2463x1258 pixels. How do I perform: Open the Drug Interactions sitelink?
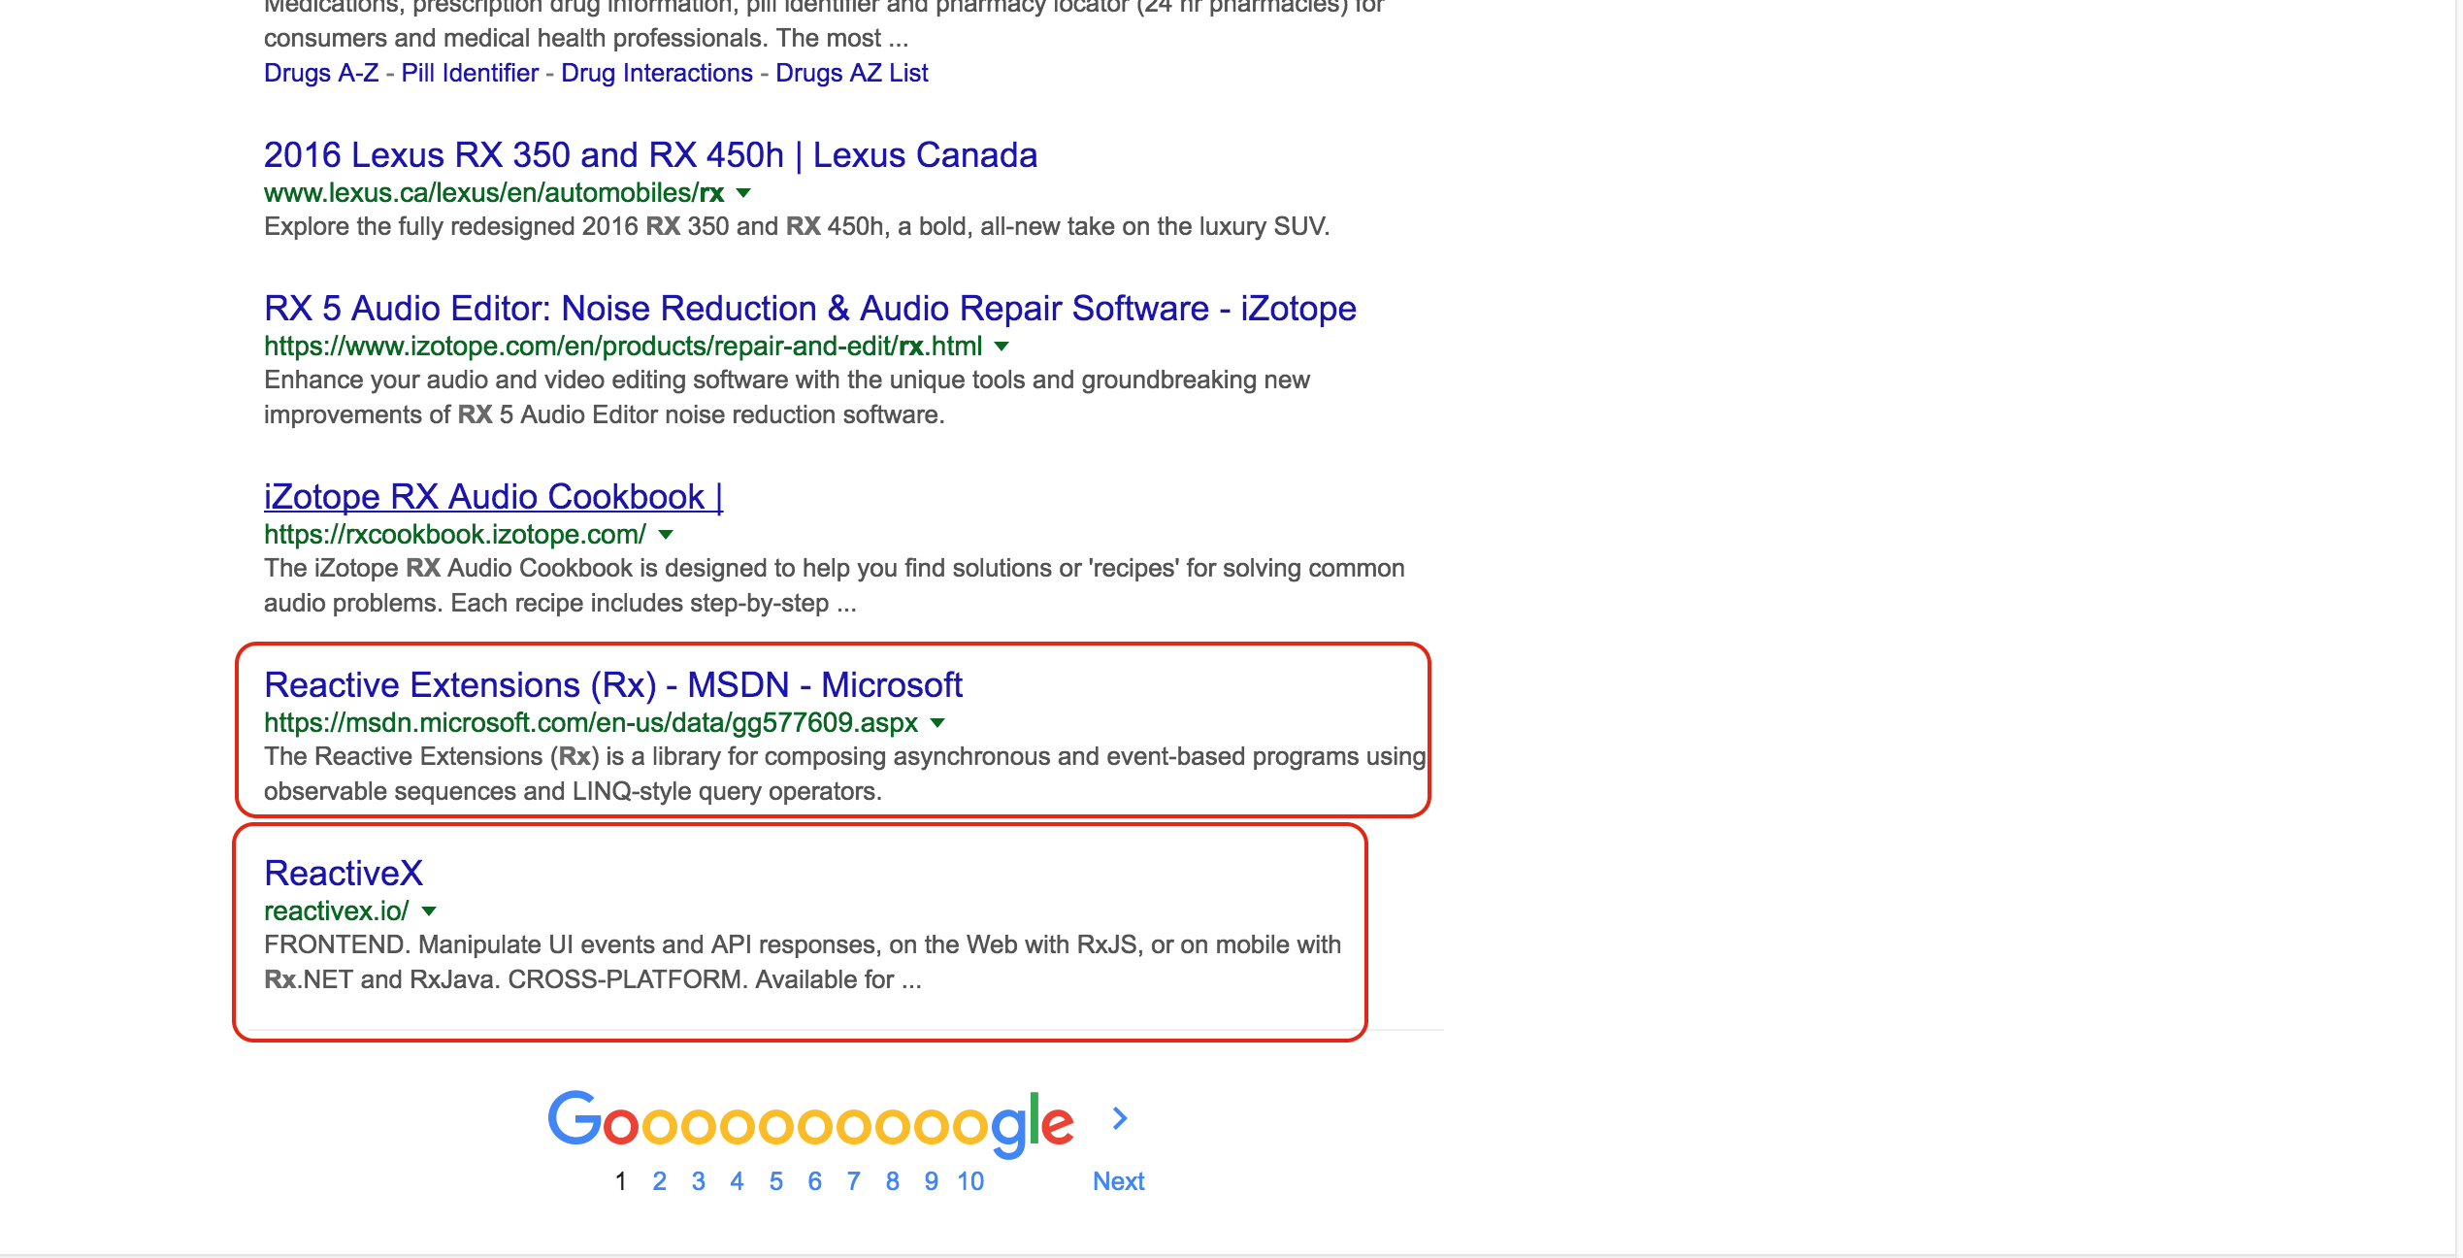coord(657,73)
